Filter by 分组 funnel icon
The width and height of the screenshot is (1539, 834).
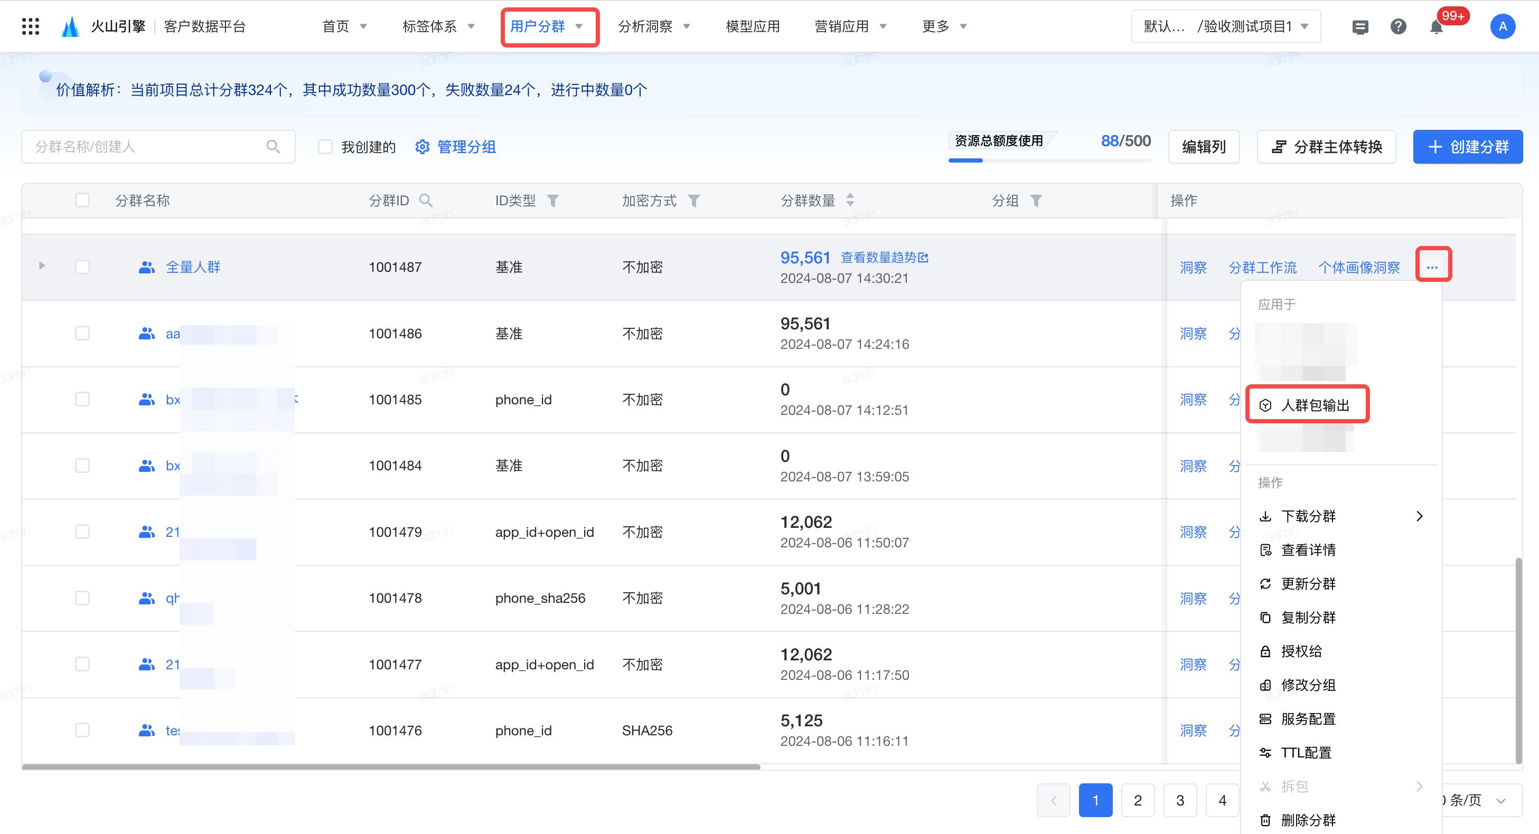(1036, 201)
